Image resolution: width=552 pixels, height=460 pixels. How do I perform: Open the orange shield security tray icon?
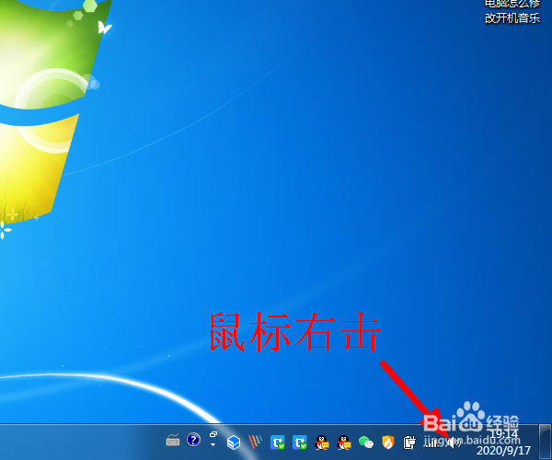387,442
